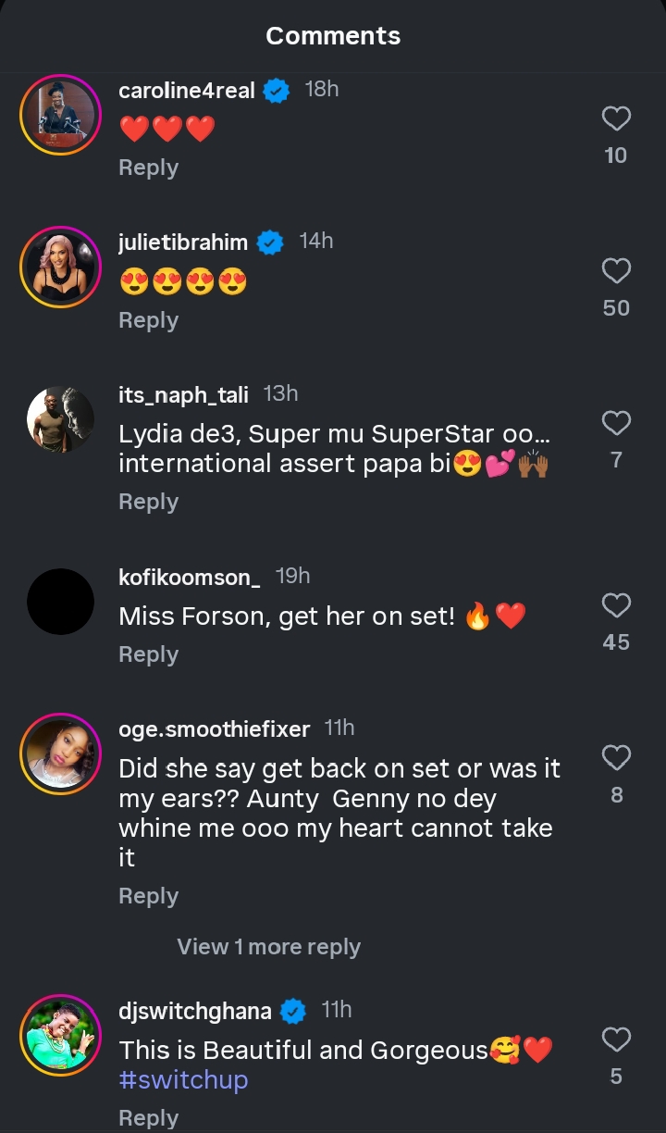
Task: Reply to kofikoomson_'s comment
Action: click(148, 654)
